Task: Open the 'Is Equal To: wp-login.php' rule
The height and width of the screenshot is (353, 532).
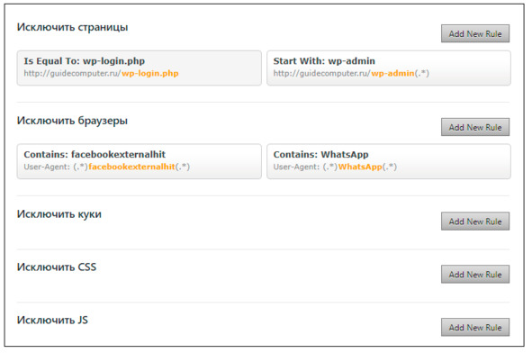Action: pyautogui.click(x=140, y=68)
